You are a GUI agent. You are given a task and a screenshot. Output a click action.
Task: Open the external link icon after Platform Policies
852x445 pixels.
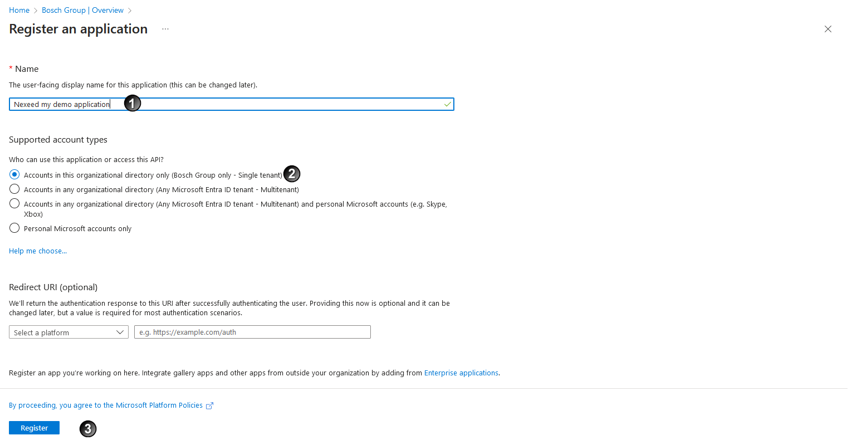click(210, 405)
